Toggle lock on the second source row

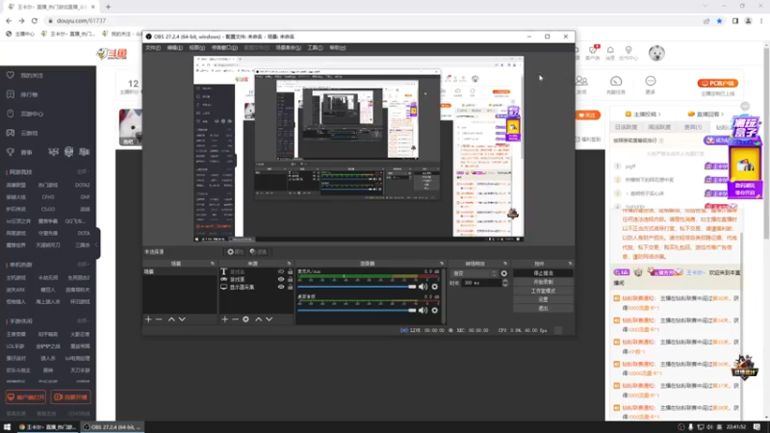[290, 279]
